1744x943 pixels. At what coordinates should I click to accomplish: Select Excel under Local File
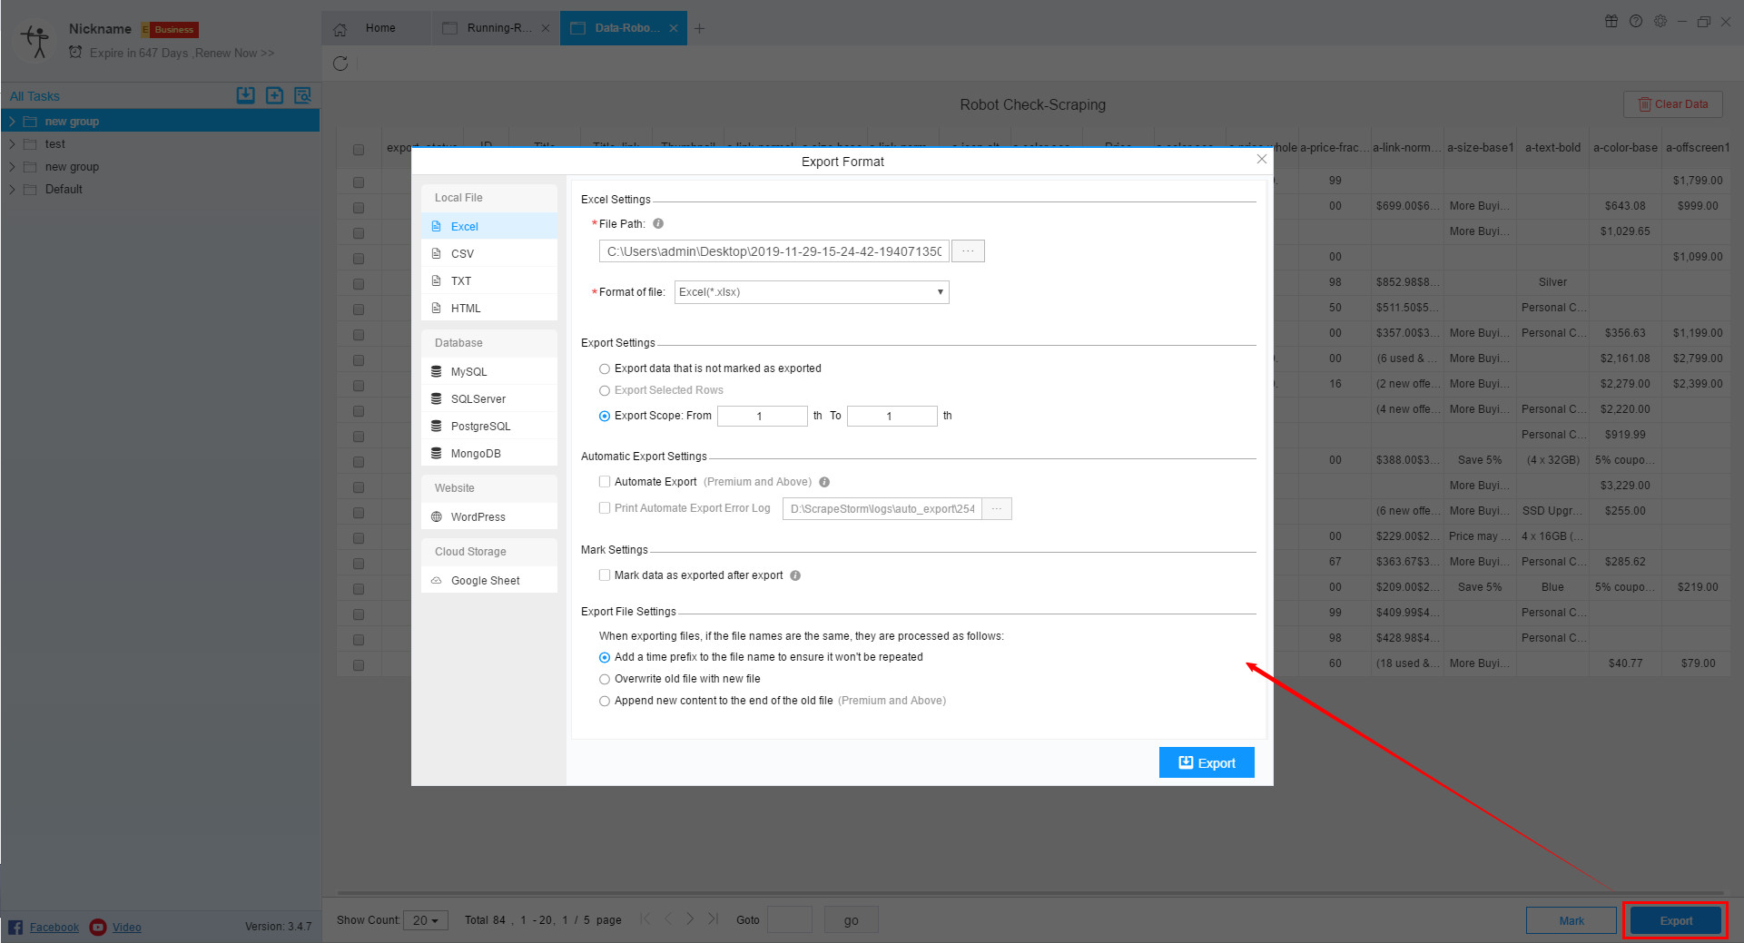pos(464,226)
